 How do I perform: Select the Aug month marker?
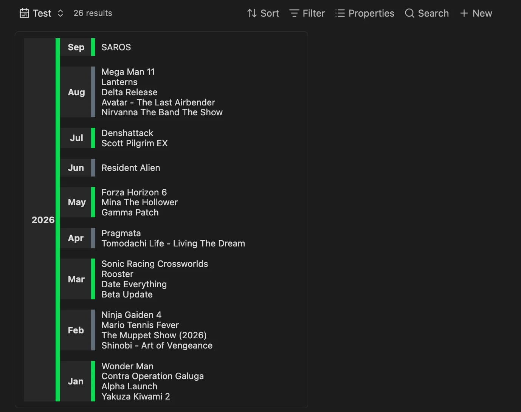[x=76, y=92]
